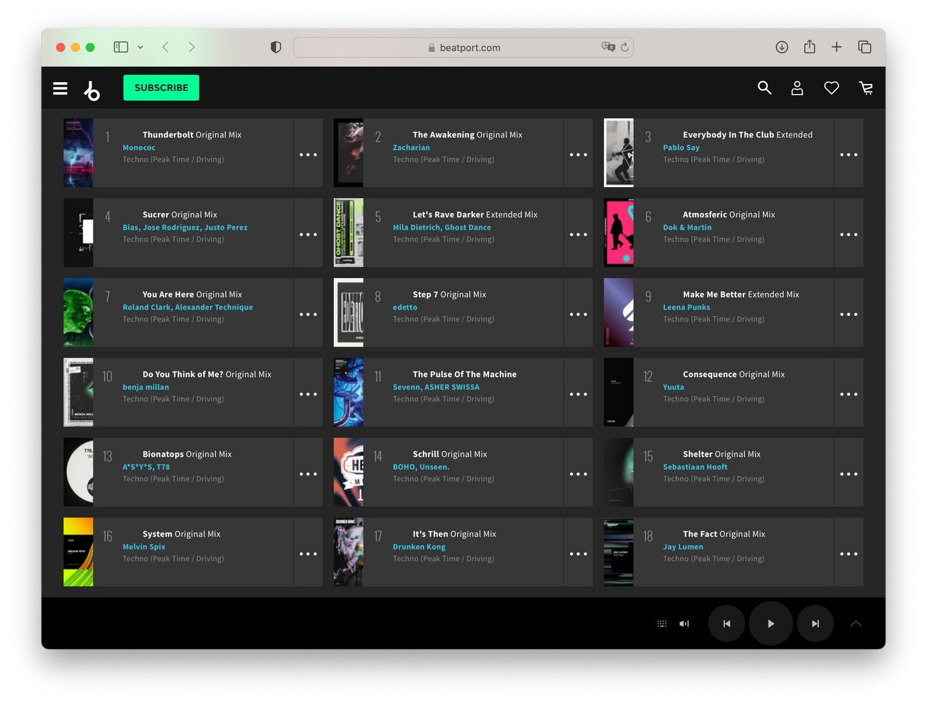Image resolution: width=927 pixels, height=704 pixels.
Task: Open more options for Everybody In The Club
Action: 849,155
